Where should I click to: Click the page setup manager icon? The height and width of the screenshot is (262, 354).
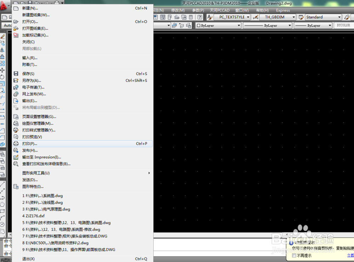(16, 117)
